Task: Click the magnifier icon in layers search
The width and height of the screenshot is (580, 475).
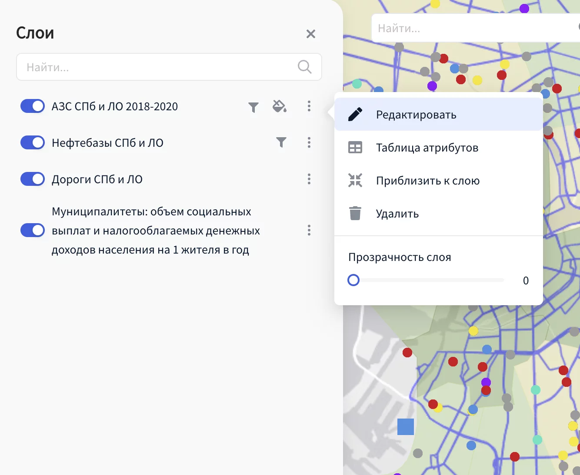Action: click(304, 67)
